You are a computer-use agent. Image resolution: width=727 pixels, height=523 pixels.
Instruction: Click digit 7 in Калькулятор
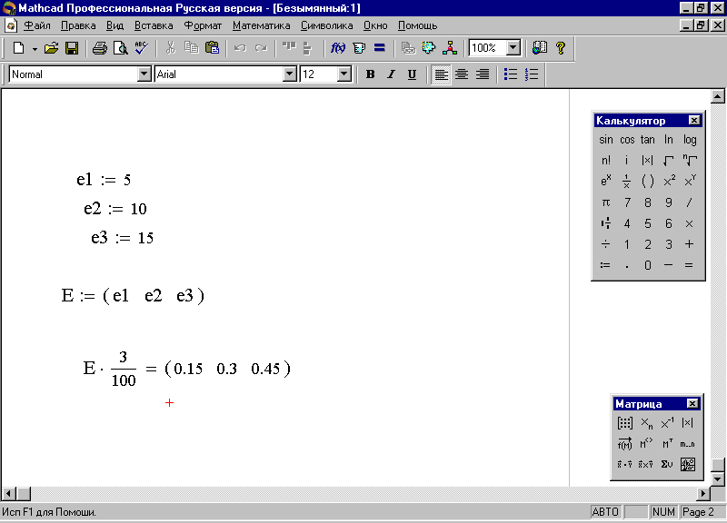tap(627, 202)
